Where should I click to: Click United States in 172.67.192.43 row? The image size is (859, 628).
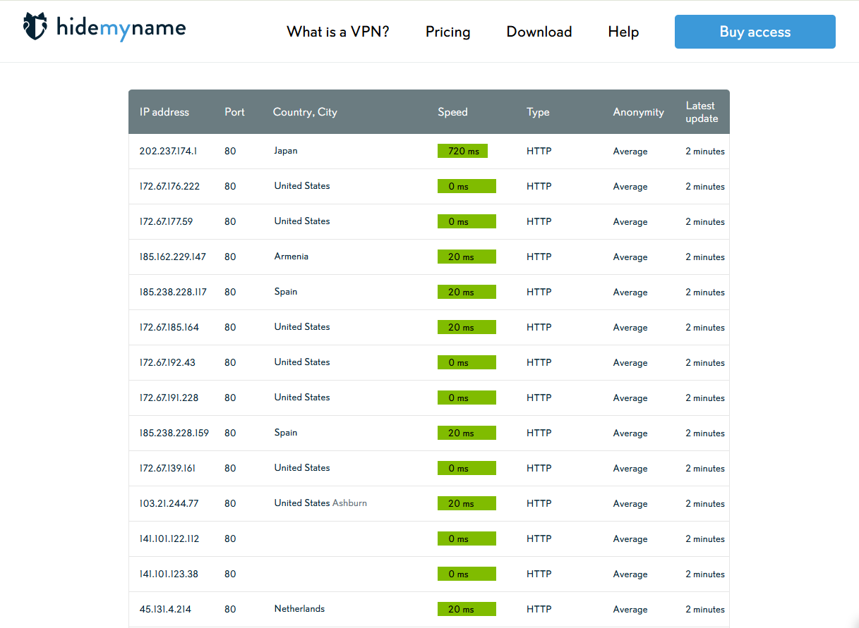302,362
